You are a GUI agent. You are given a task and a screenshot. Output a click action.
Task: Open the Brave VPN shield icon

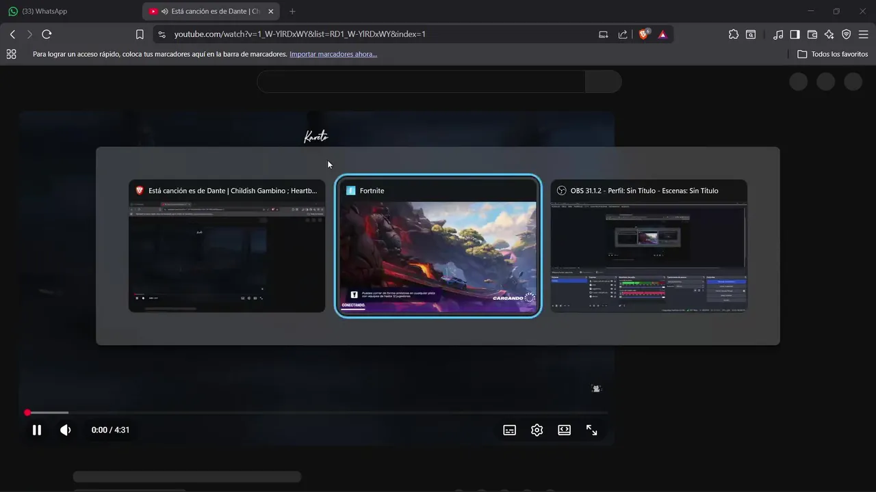click(x=846, y=34)
